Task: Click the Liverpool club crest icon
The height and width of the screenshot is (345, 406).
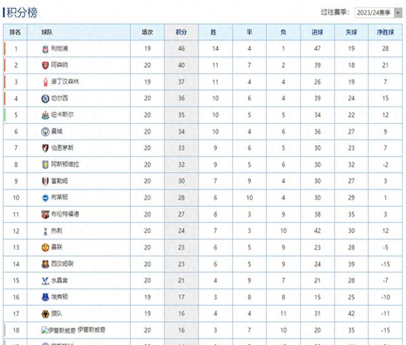Action: (45, 49)
